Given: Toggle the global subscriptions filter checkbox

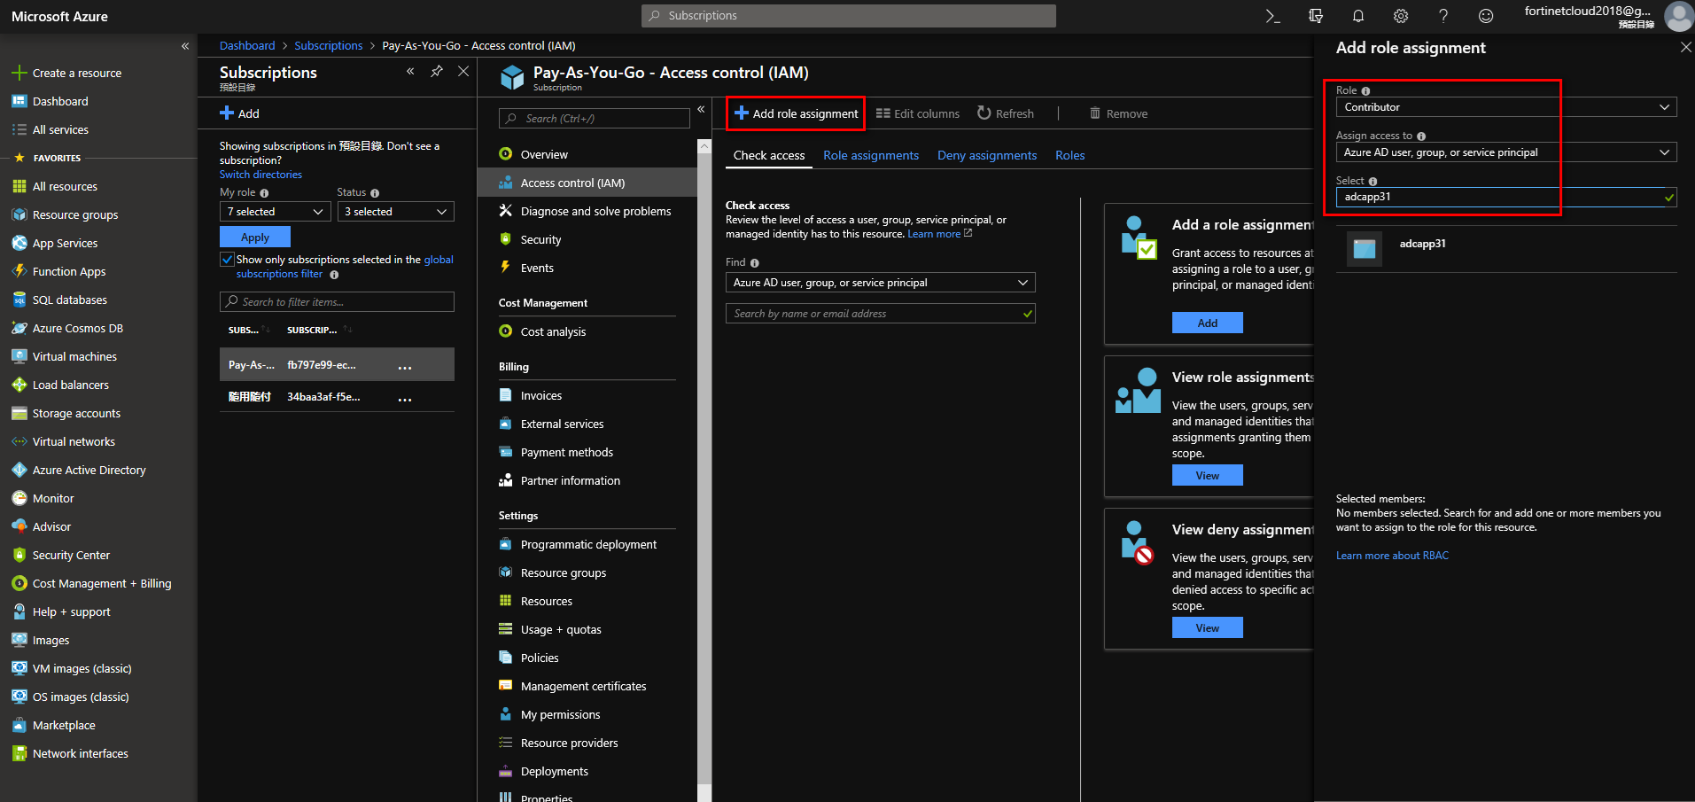Looking at the screenshot, I should 228,259.
